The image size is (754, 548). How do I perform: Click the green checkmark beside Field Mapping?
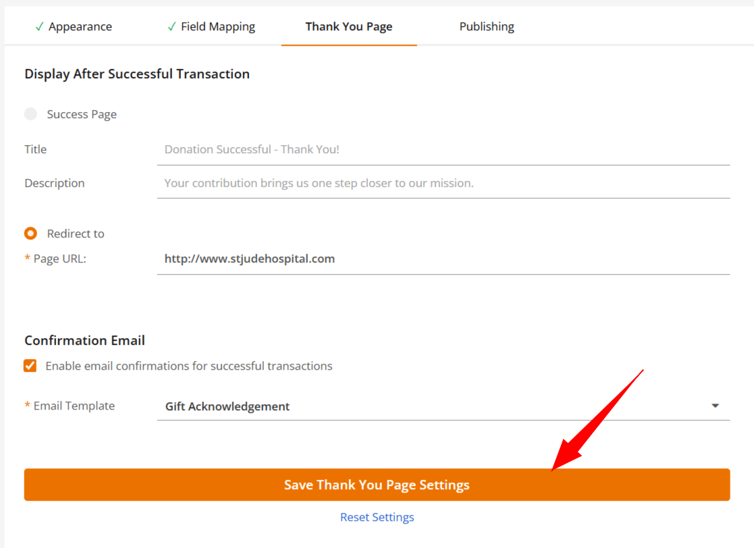pos(171,26)
